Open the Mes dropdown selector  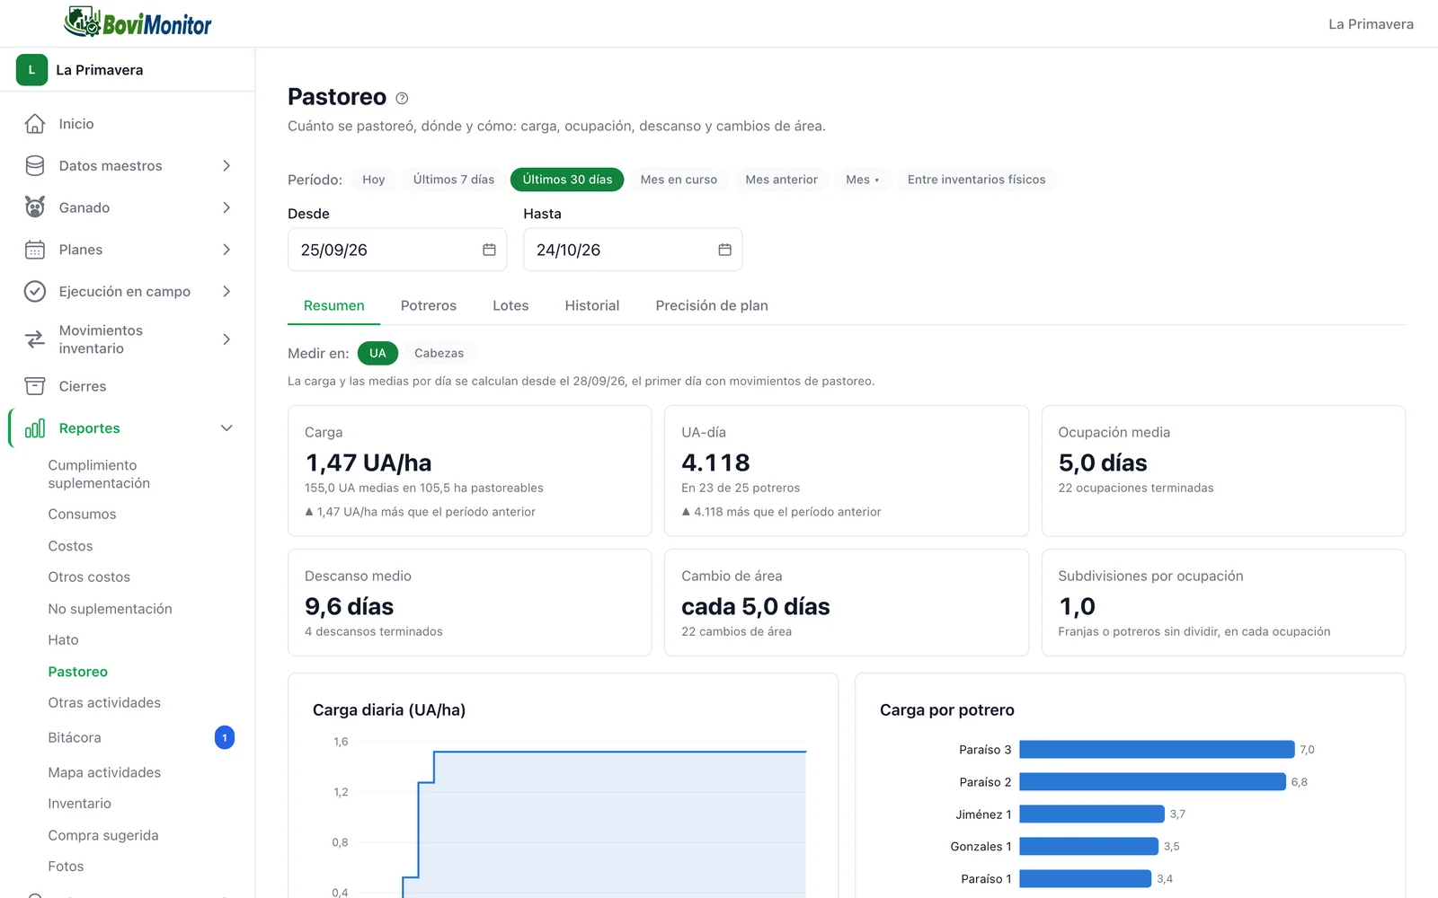pos(862,180)
